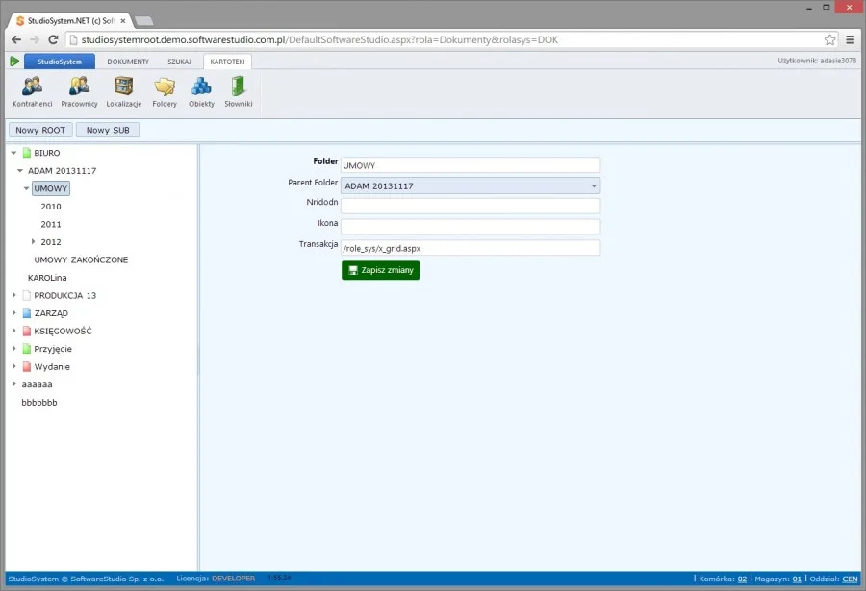The image size is (866, 591).
Task: Go back in the browser
Action: click(x=16, y=39)
